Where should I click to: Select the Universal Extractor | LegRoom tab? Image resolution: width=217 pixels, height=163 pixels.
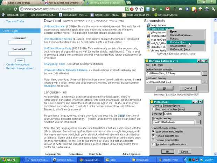[105, 3]
